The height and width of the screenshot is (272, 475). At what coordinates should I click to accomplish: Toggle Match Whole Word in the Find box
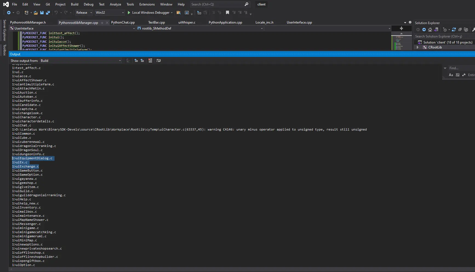coord(457,75)
